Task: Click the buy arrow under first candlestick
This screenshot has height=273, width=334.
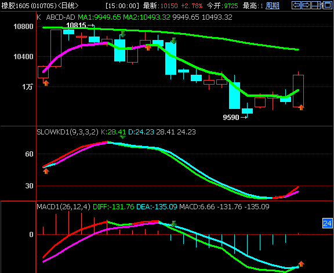Action: 46,83
